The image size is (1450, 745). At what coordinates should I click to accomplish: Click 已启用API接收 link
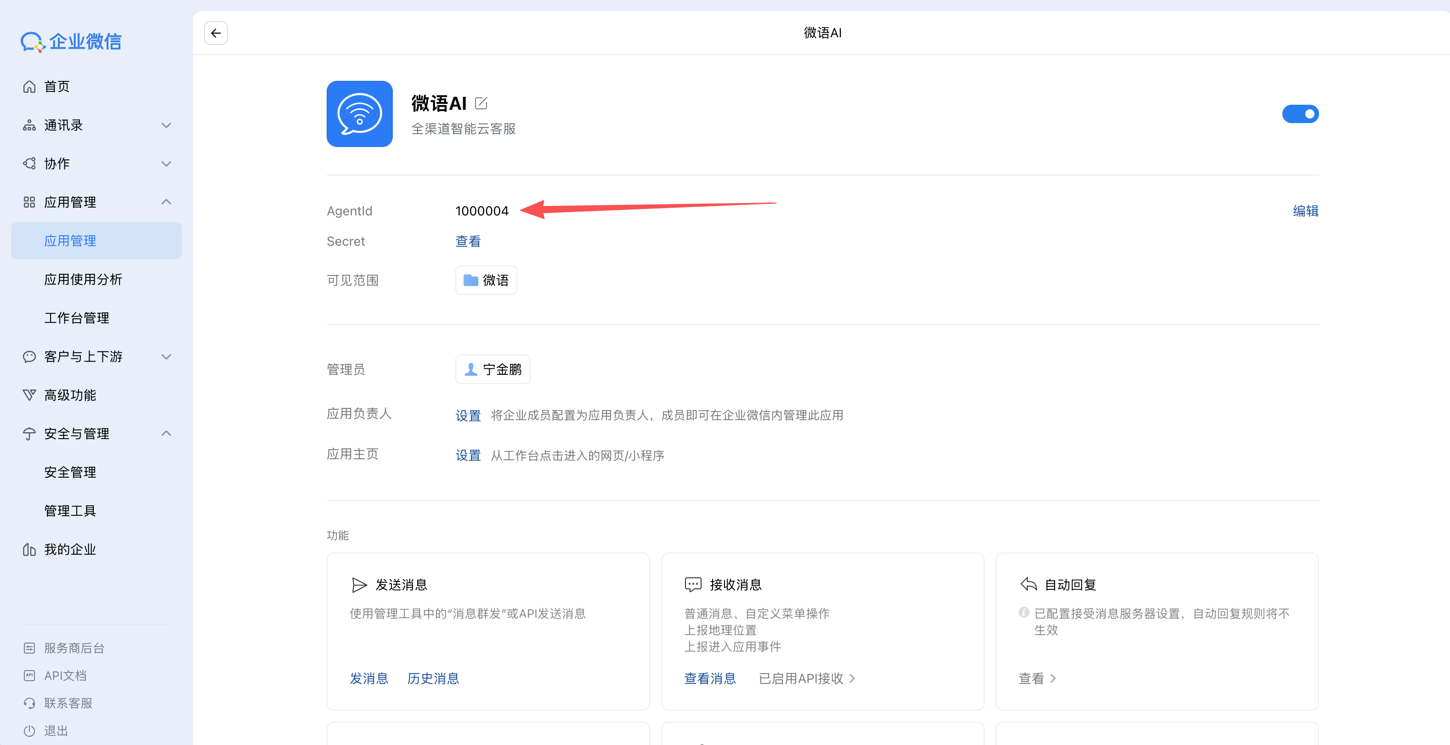pyautogui.click(x=801, y=678)
